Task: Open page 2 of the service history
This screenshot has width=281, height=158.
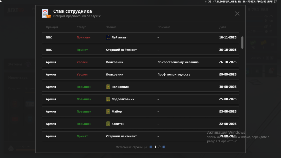Action: pos(159,147)
